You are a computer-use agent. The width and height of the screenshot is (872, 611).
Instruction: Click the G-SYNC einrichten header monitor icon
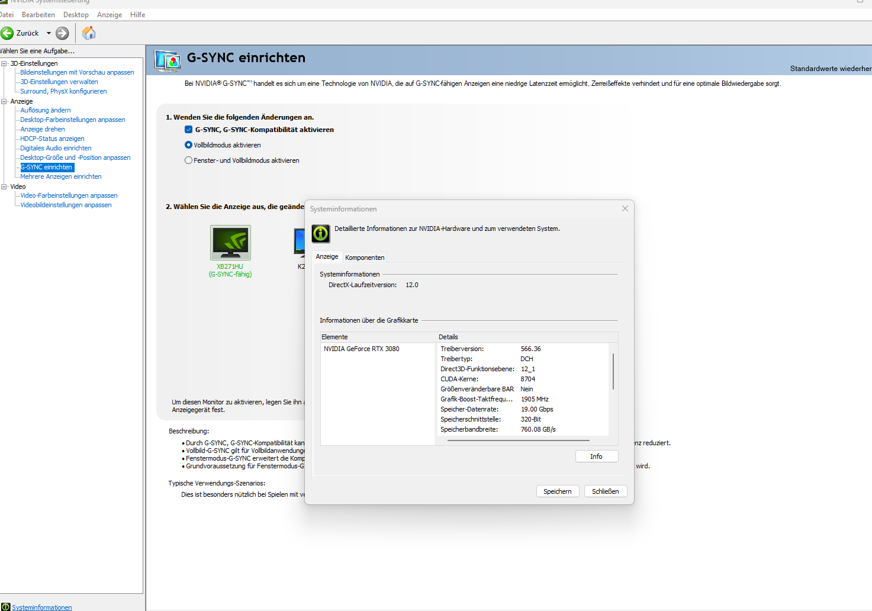coord(168,60)
